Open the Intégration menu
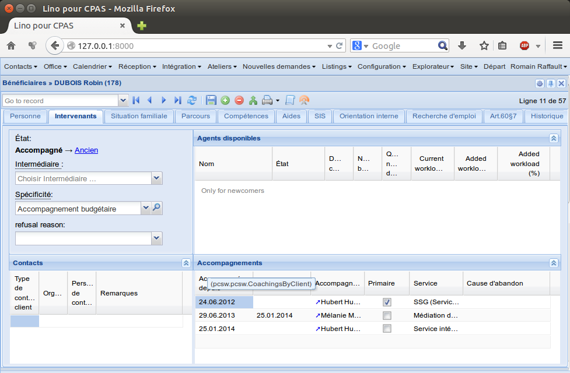The width and height of the screenshot is (570, 373). pyautogui.click(x=182, y=66)
